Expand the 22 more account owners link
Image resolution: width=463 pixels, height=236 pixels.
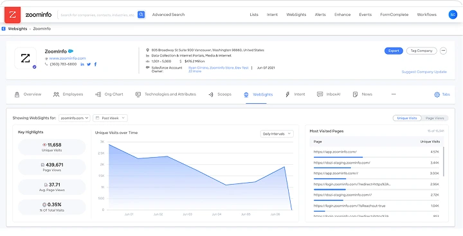pyautogui.click(x=195, y=71)
